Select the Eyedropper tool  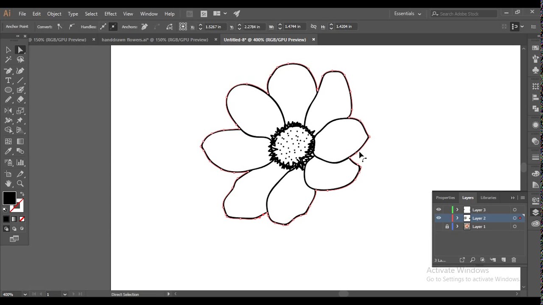click(8, 151)
